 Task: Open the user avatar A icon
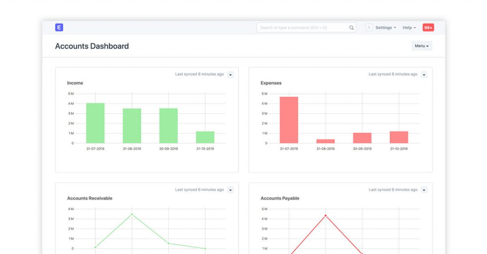click(369, 27)
